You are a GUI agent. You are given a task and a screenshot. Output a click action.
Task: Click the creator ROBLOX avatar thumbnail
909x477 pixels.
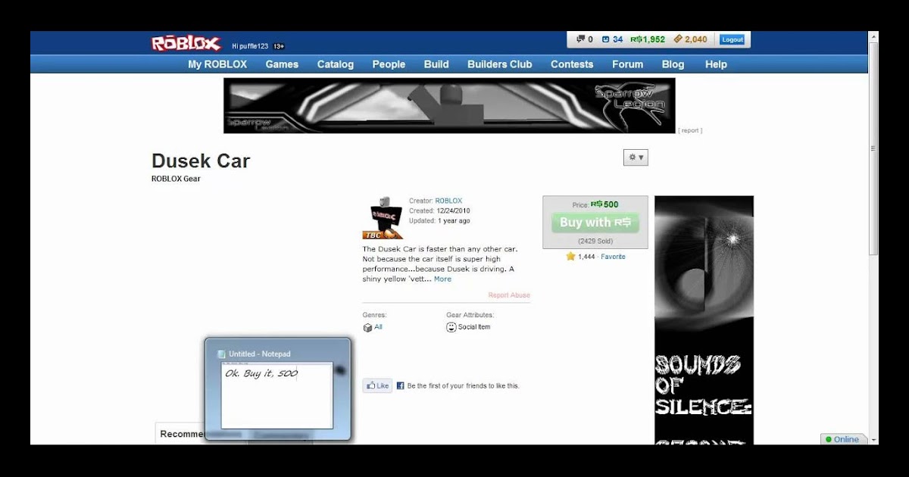pos(382,217)
